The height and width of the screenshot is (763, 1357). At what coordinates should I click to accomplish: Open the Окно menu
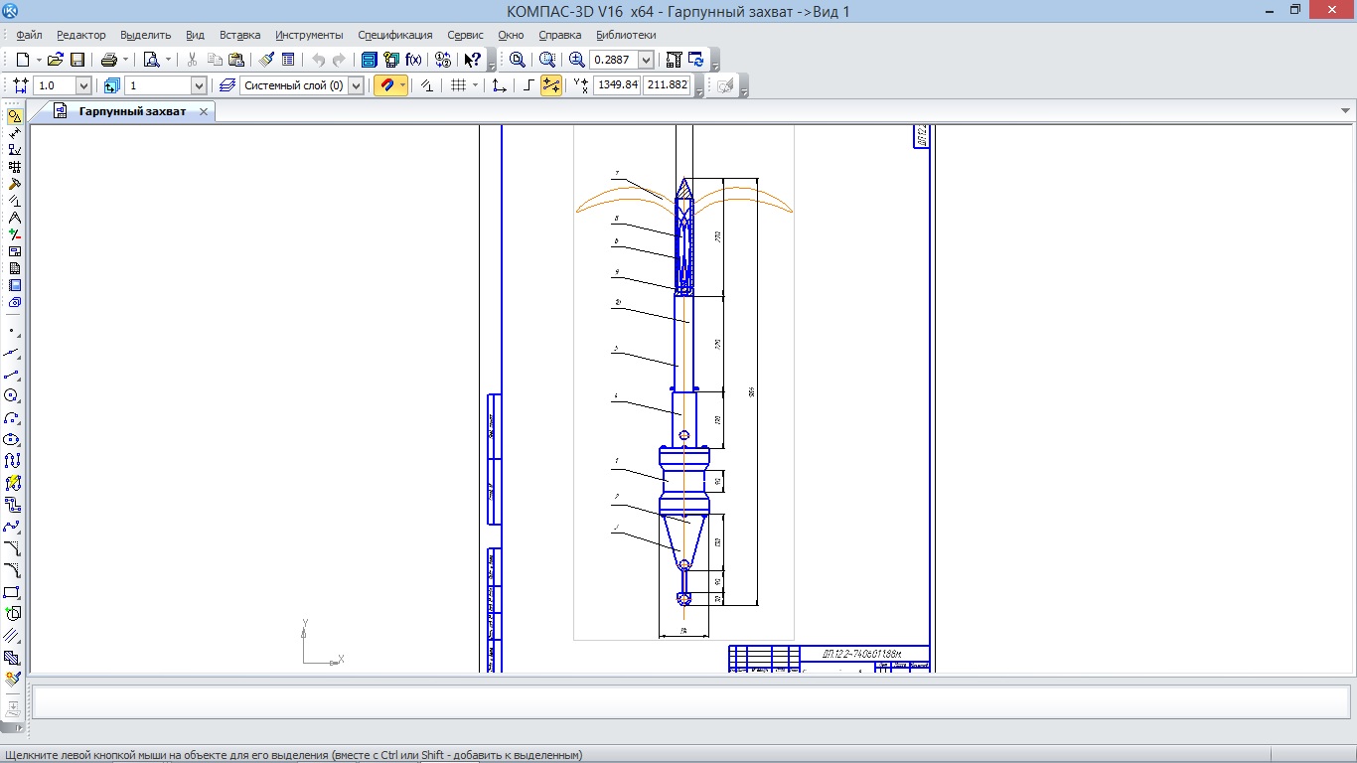(511, 35)
